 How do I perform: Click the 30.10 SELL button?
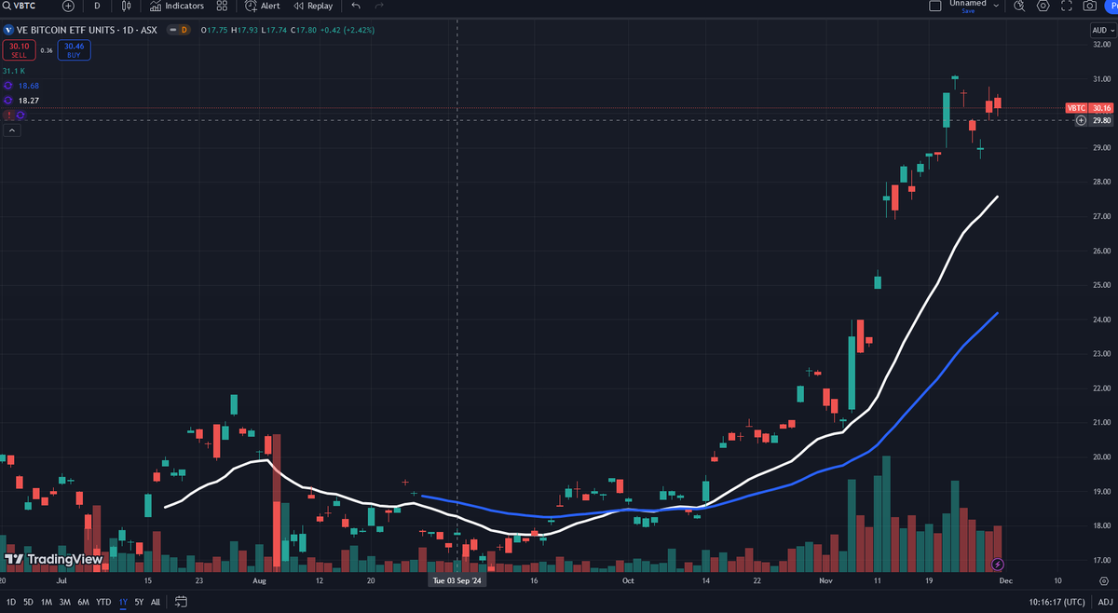[x=19, y=48]
